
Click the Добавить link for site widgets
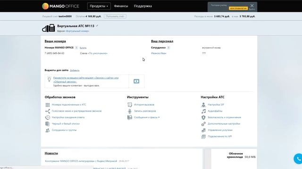click(75, 70)
